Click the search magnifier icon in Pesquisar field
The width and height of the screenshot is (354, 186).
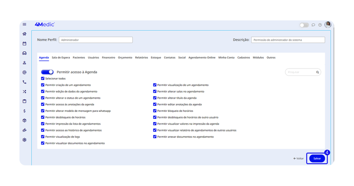click(x=317, y=72)
